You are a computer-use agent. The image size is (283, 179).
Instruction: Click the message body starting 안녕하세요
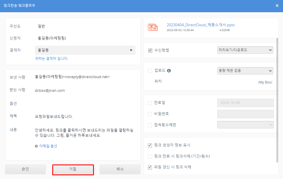84,133
